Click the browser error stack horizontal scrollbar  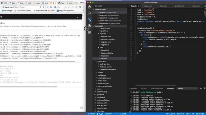pyautogui.click(x=38, y=62)
